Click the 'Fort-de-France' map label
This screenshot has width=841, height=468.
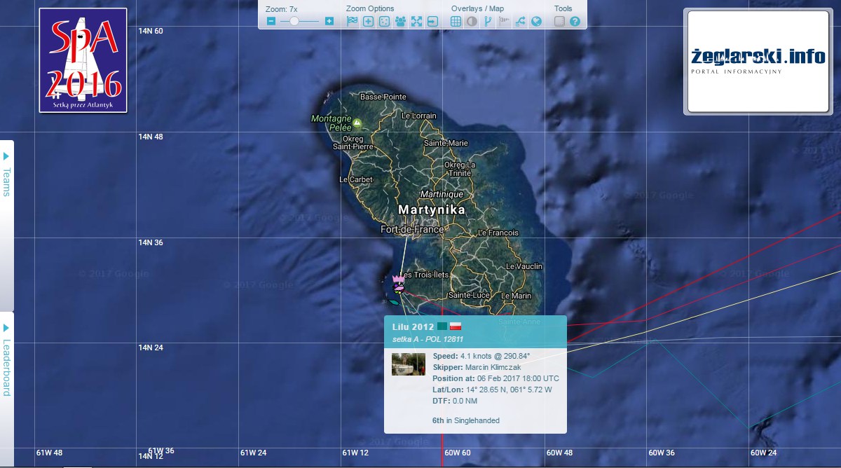(x=412, y=230)
